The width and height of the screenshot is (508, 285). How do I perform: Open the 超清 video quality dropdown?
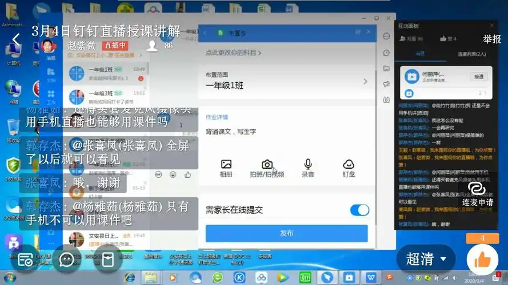pos(426,259)
